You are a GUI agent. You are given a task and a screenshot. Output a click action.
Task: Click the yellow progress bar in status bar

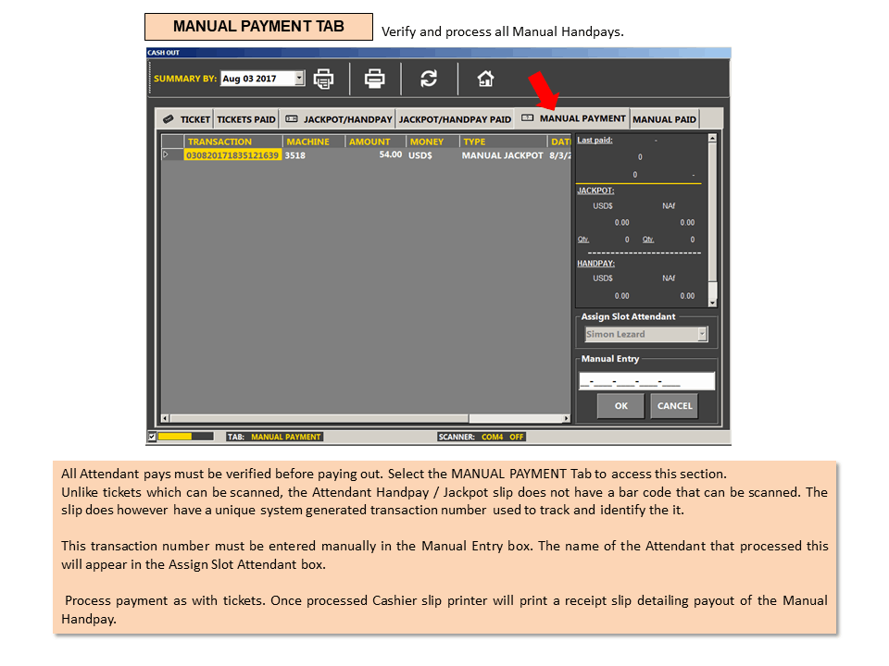185,437
